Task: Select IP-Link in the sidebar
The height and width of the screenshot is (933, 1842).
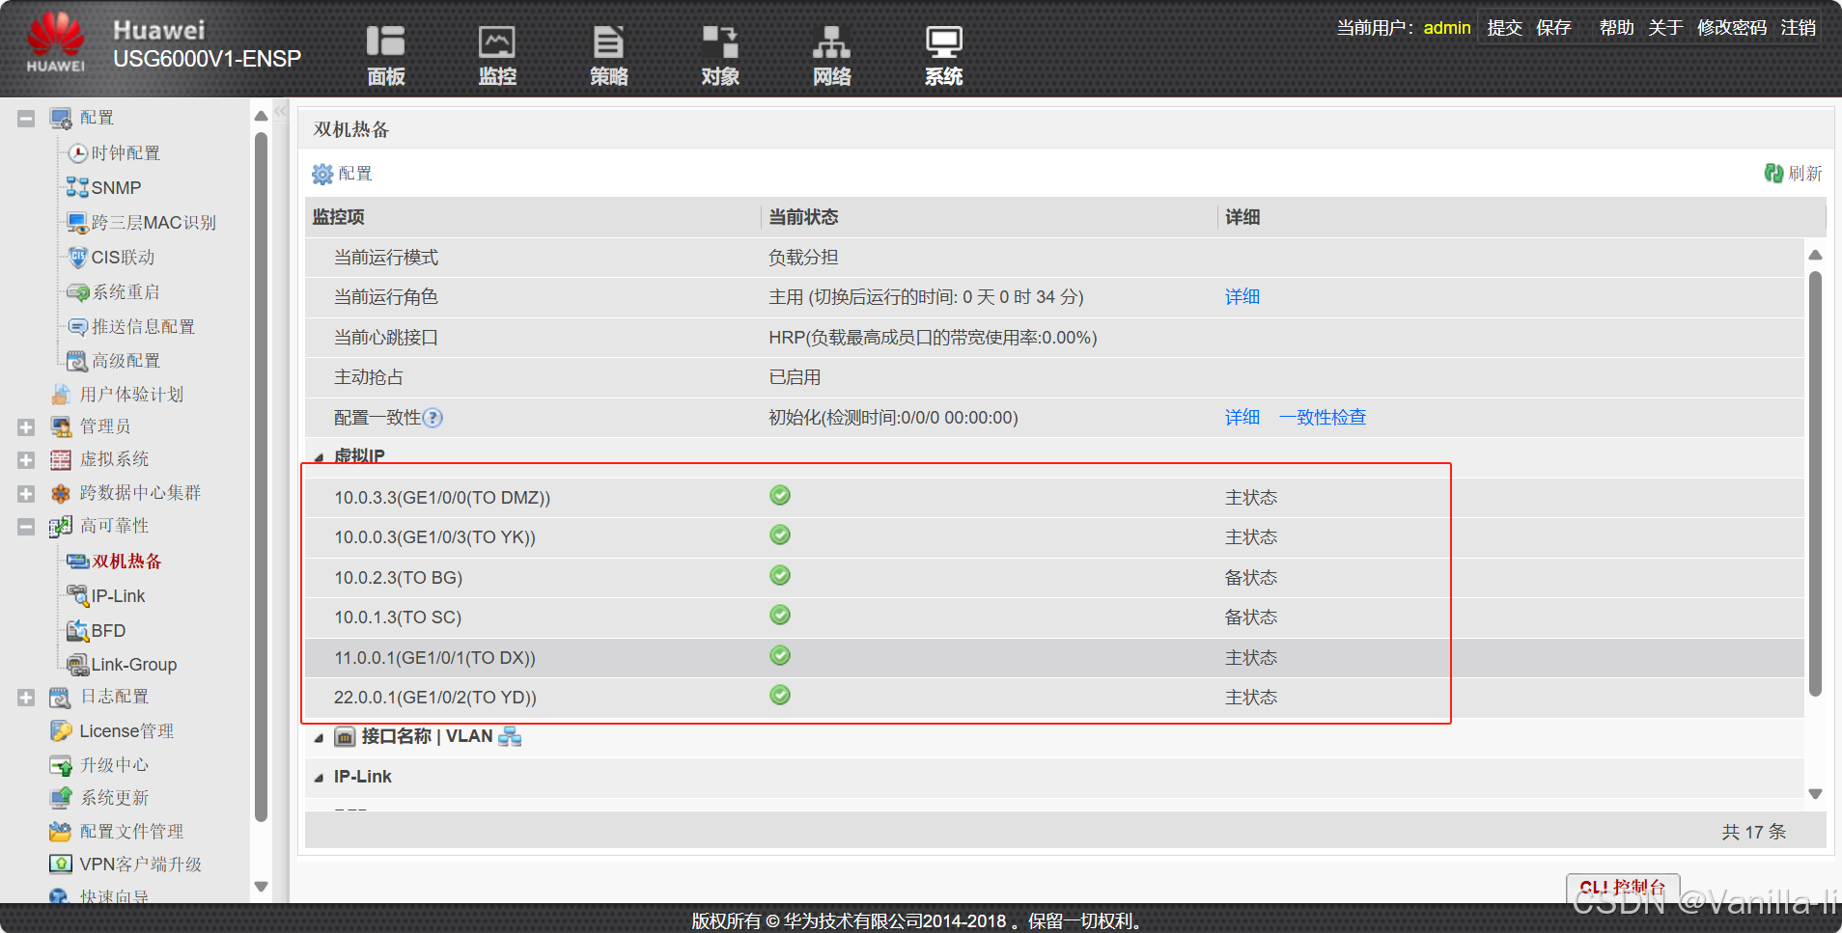Action: [x=118, y=595]
